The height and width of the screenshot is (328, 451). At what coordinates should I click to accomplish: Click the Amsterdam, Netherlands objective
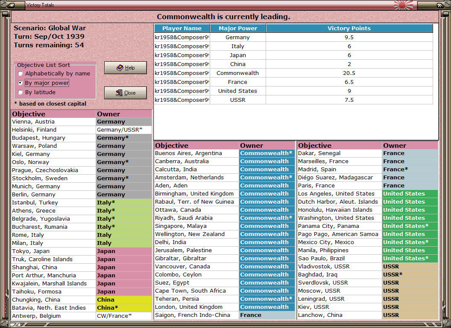pyautogui.click(x=196, y=177)
